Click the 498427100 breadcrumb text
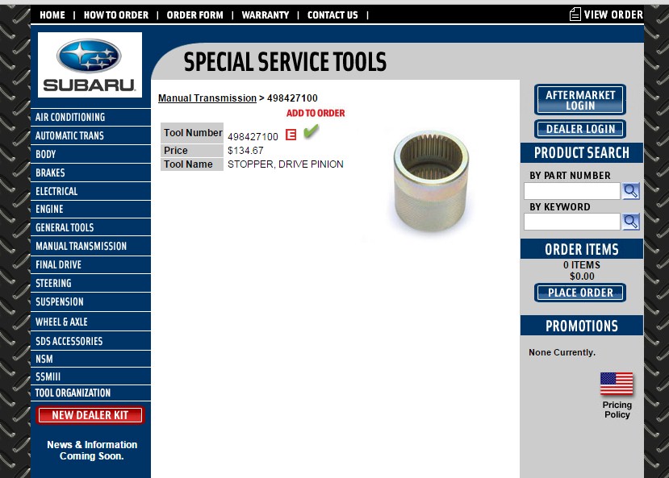The height and width of the screenshot is (478, 669). coord(292,98)
